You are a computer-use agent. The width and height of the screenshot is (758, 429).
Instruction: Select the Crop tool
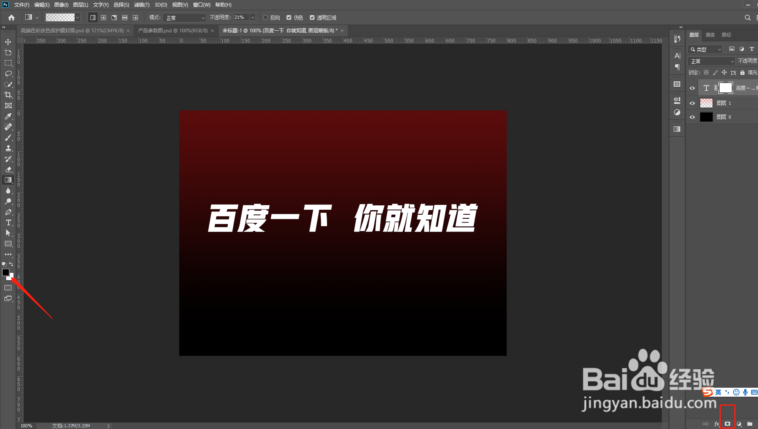coord(8,95)
